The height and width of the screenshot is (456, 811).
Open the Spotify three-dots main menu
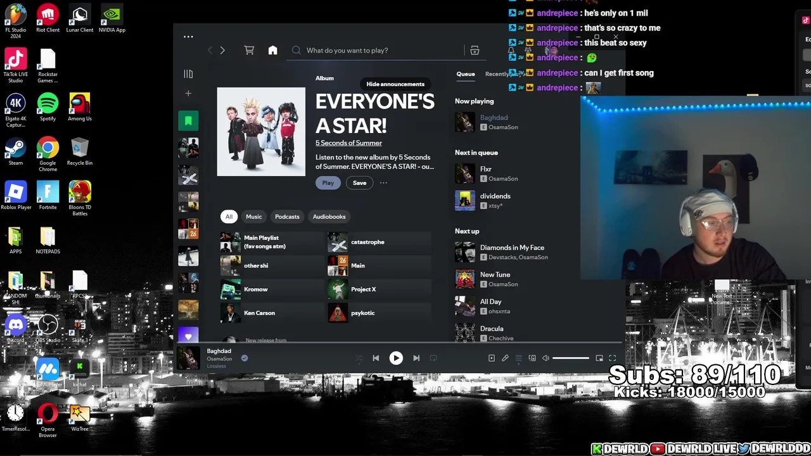coord(188,37)
